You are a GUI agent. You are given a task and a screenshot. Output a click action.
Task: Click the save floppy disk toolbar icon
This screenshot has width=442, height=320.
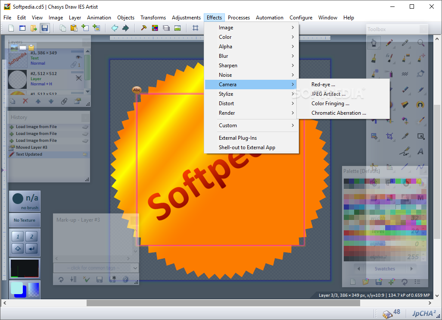(45, 28)
